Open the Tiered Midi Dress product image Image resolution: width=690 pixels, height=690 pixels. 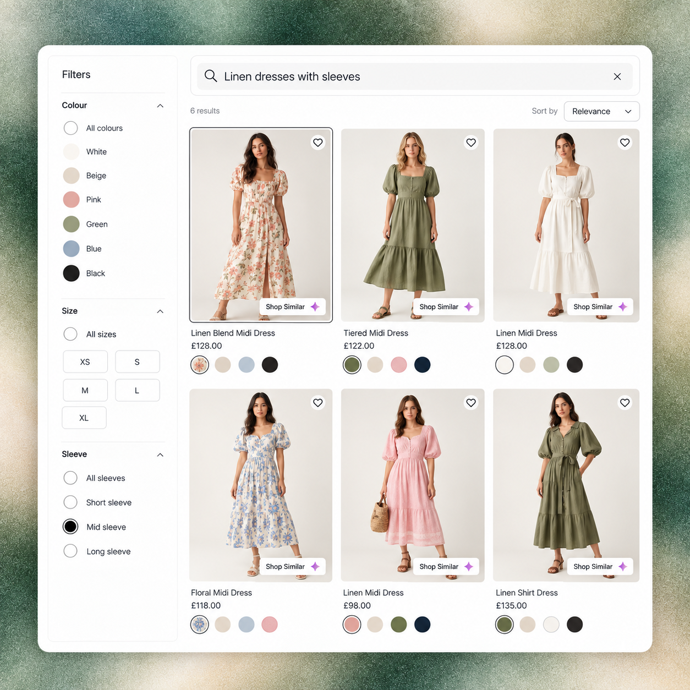click(413, 225)
